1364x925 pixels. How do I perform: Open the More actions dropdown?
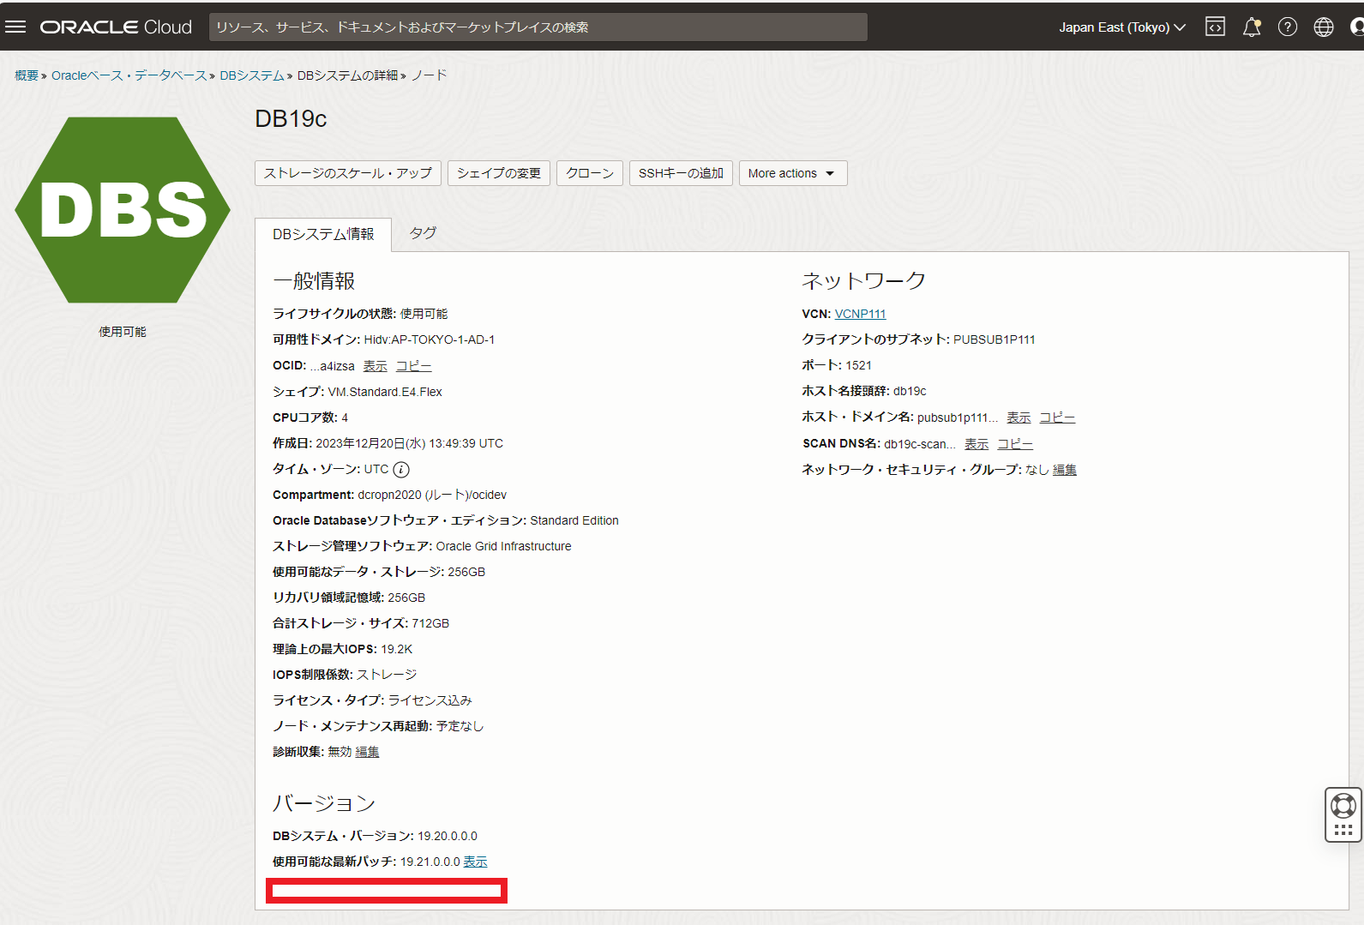[x=793, y=173]
